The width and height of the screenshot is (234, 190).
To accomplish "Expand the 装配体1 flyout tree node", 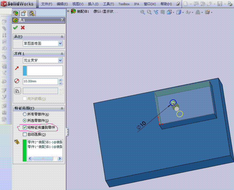I will [68, 11].
